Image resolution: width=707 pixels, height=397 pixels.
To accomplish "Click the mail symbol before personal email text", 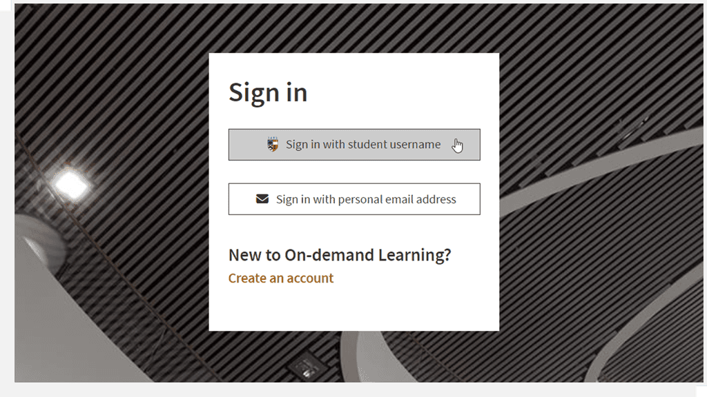I will tap(262, 198).
